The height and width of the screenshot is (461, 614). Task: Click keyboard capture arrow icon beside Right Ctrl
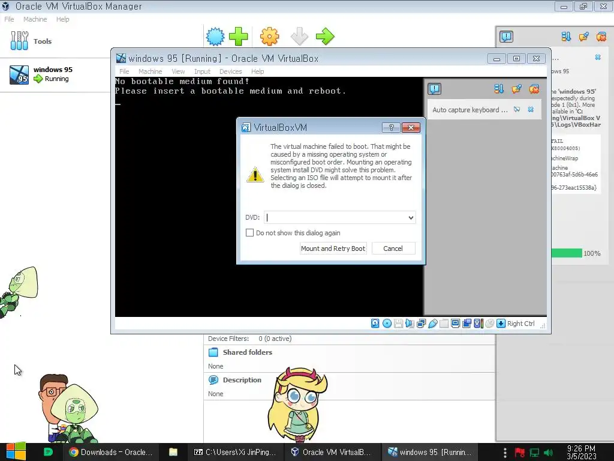501,324
